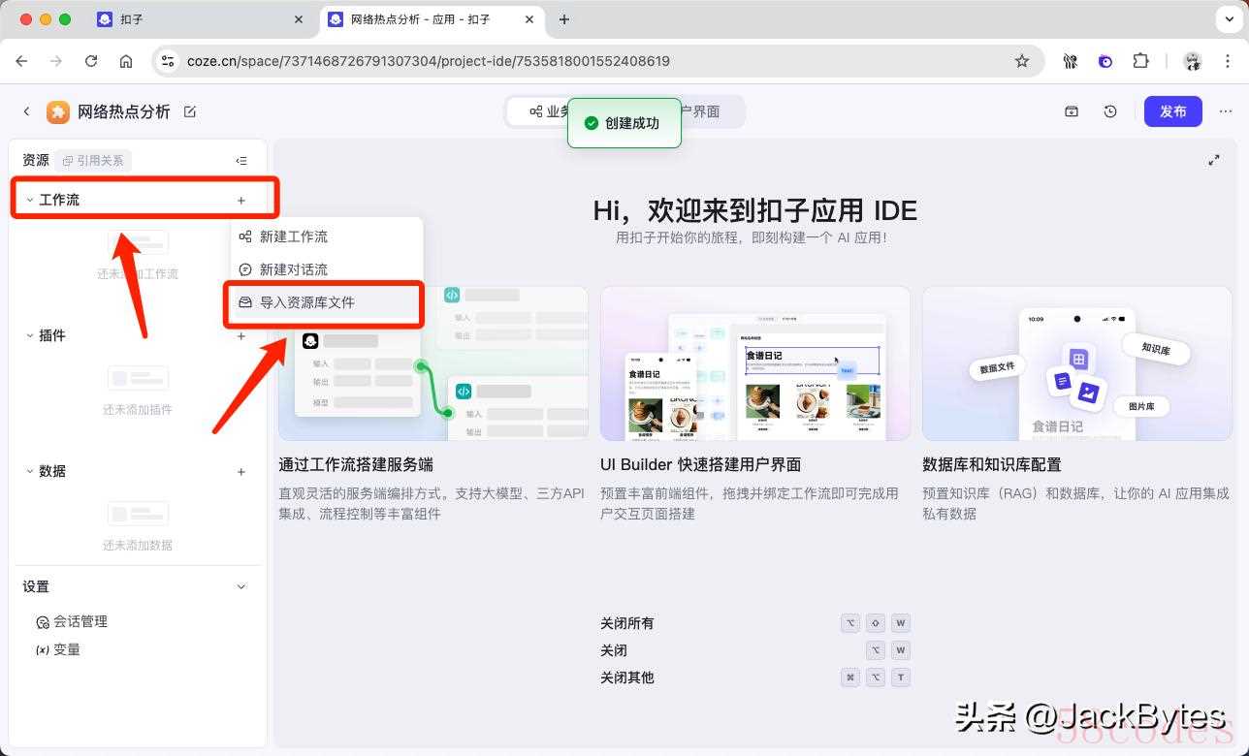The image size is (1249, 756).
Task: Collapse the 设置 section chevron
Action: [x=241, y=586]
